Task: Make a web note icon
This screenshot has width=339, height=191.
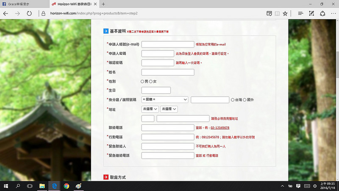Action: [x=311, y=14]
